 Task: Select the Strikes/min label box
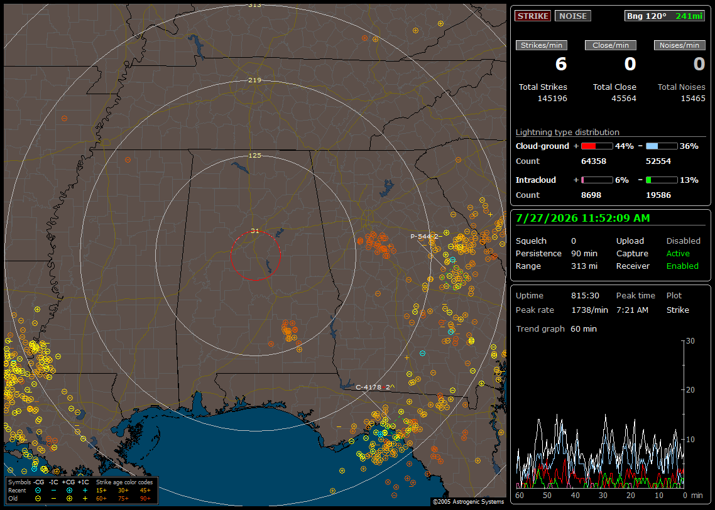tap(541, 45)
